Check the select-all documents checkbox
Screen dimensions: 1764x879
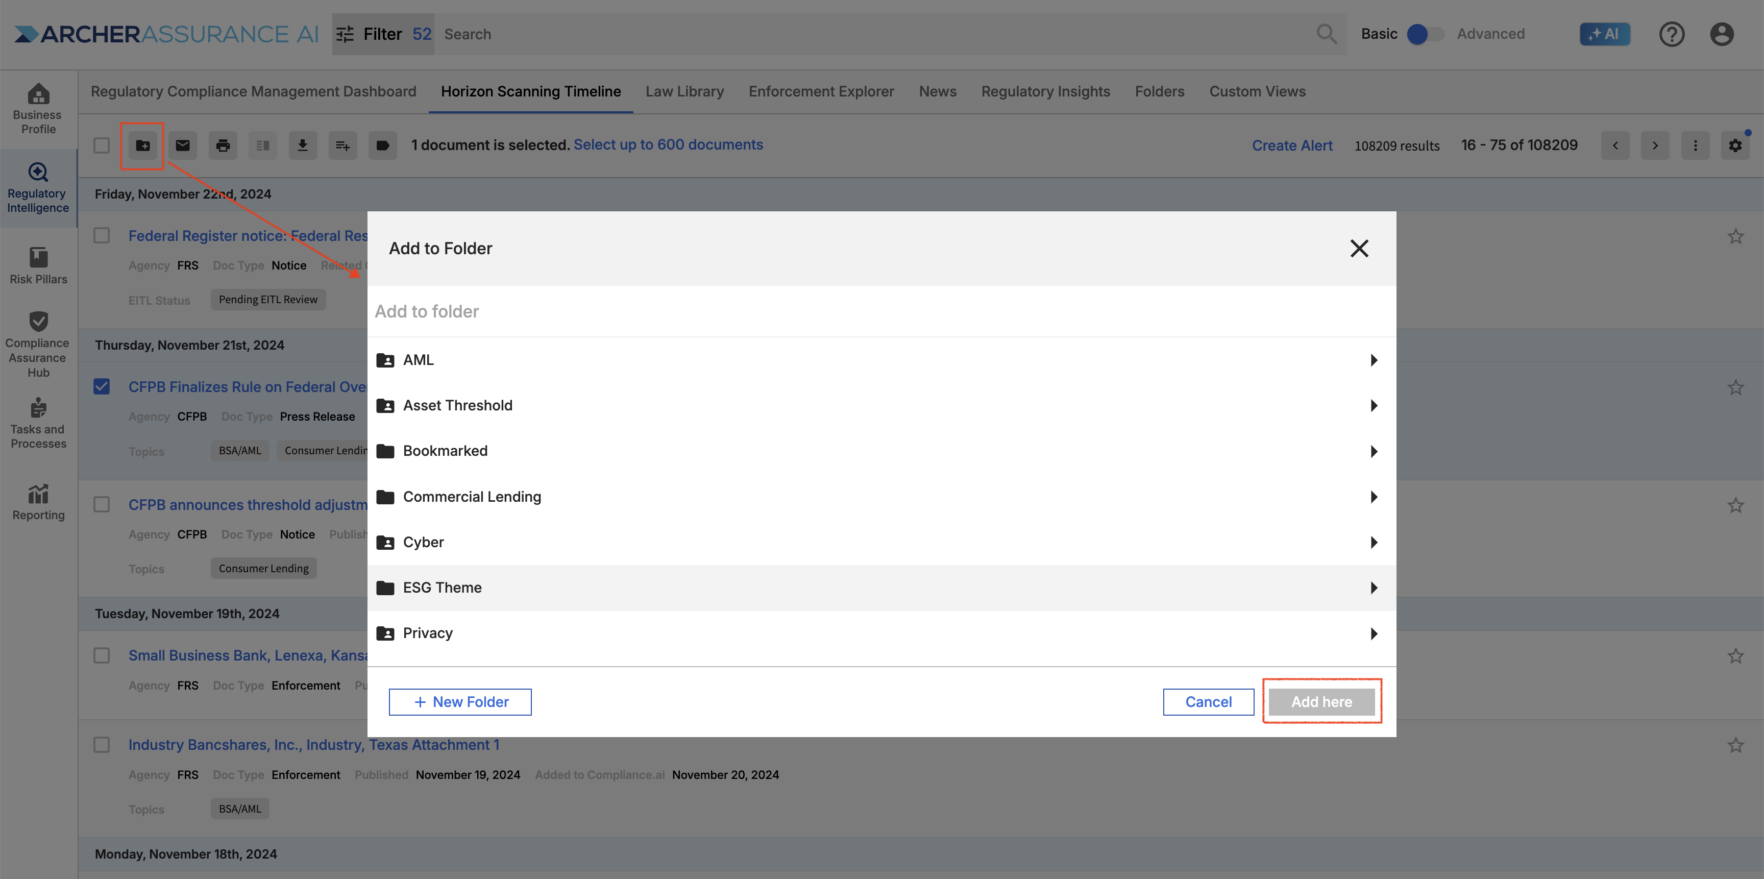coord(102,145)
